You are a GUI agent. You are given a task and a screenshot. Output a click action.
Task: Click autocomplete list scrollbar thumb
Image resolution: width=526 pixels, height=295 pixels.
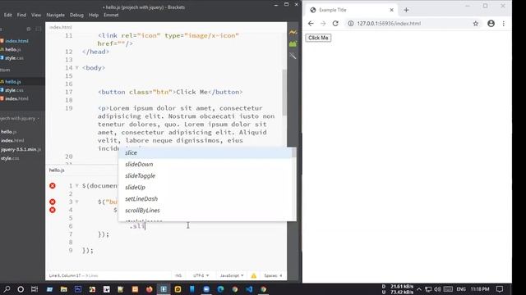294,153
